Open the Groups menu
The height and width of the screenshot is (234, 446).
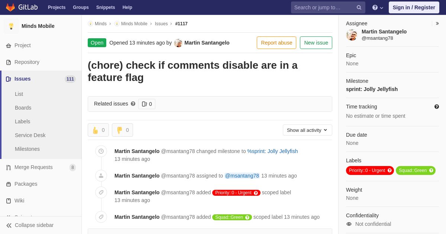click(x=81, y=7)
